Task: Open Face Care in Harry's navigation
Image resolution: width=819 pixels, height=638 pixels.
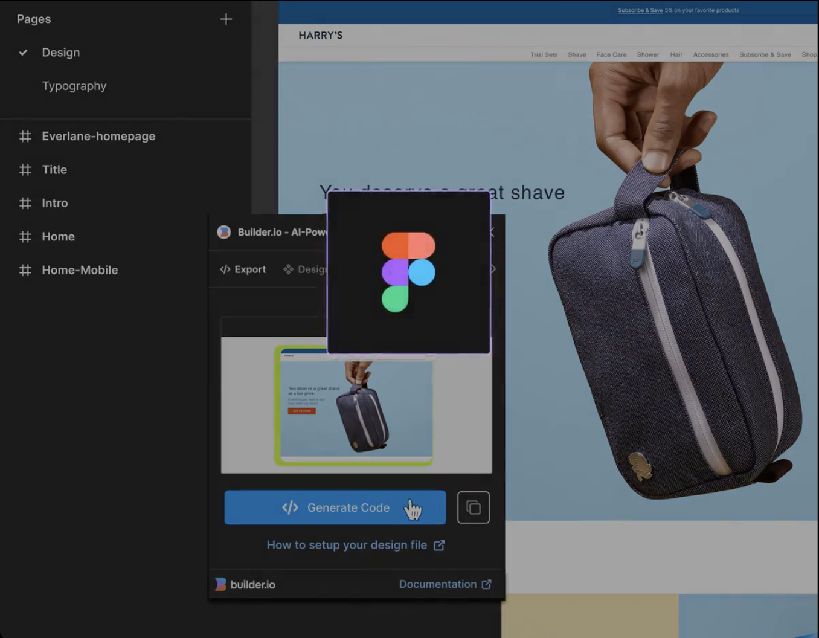Action: pos(611,54)
